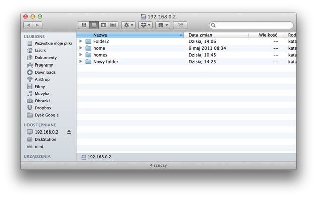Click date Dzisiaj 10:45
Image resolution: width=317 pixels, height=198 pixels.
click(x=202, y=55)
